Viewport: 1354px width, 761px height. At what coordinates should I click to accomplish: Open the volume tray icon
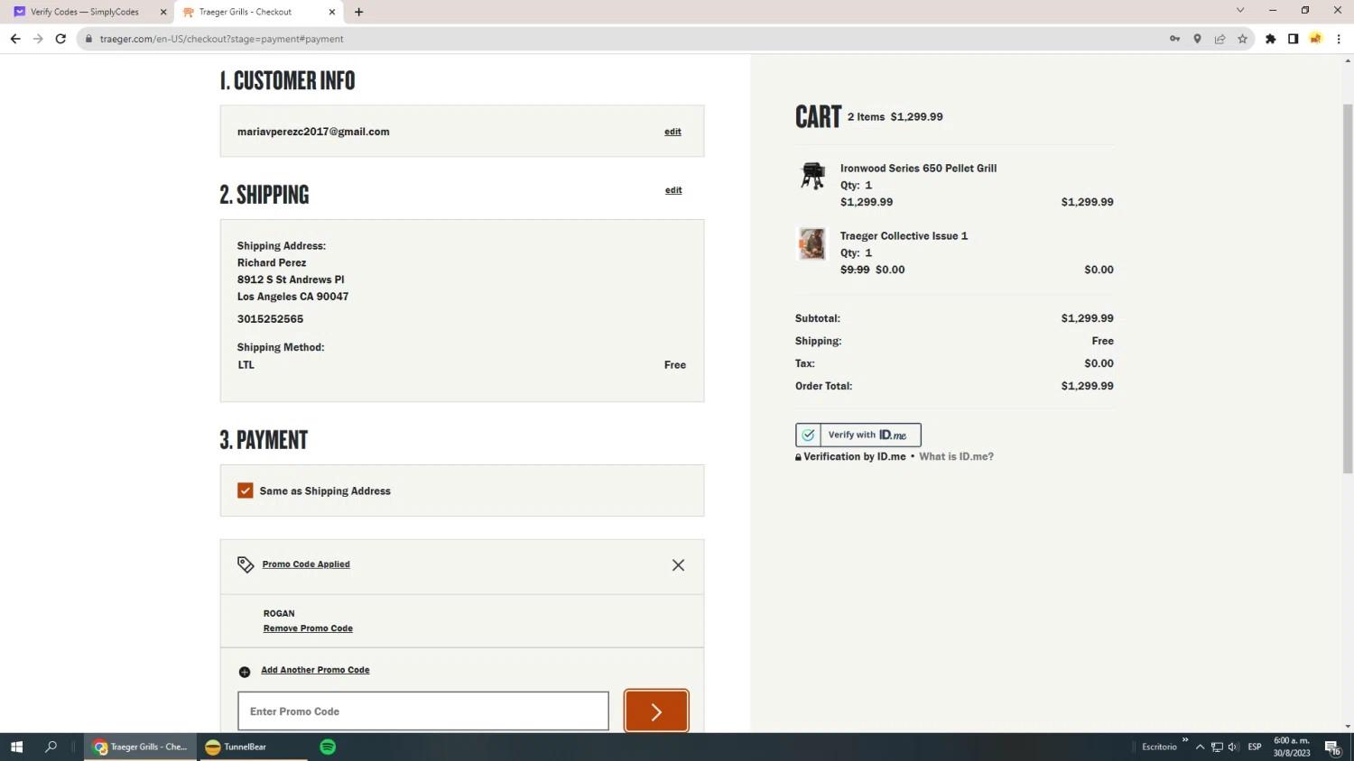pyautogui.click(x=1233, y=747)
